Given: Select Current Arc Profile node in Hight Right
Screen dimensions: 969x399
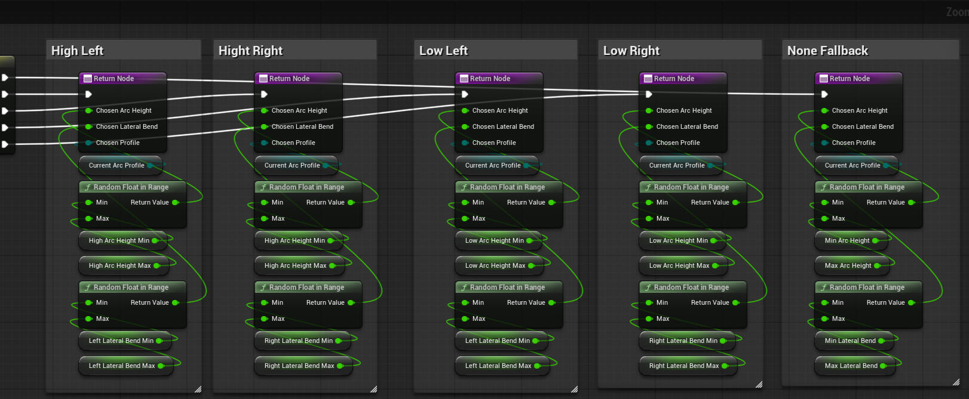Looking at the screenshot, I should pyautogui.click(x=296, y=165).
